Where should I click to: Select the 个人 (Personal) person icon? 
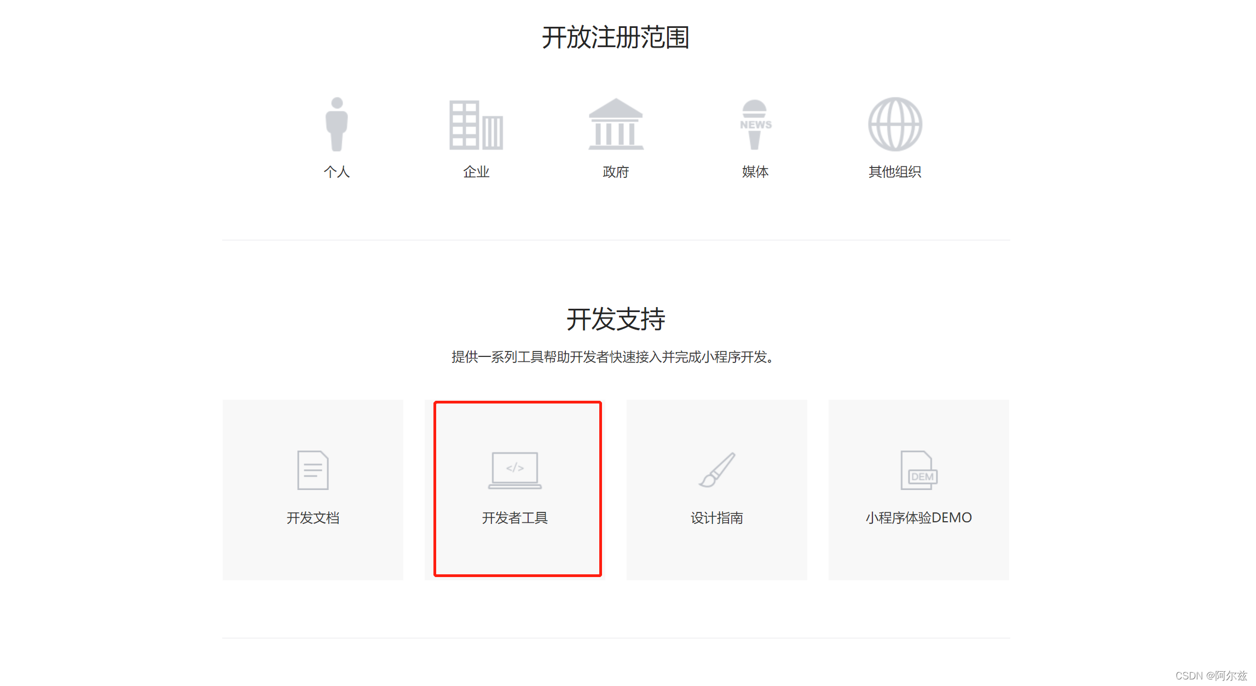pyautogui.click(x=337, y=125)
